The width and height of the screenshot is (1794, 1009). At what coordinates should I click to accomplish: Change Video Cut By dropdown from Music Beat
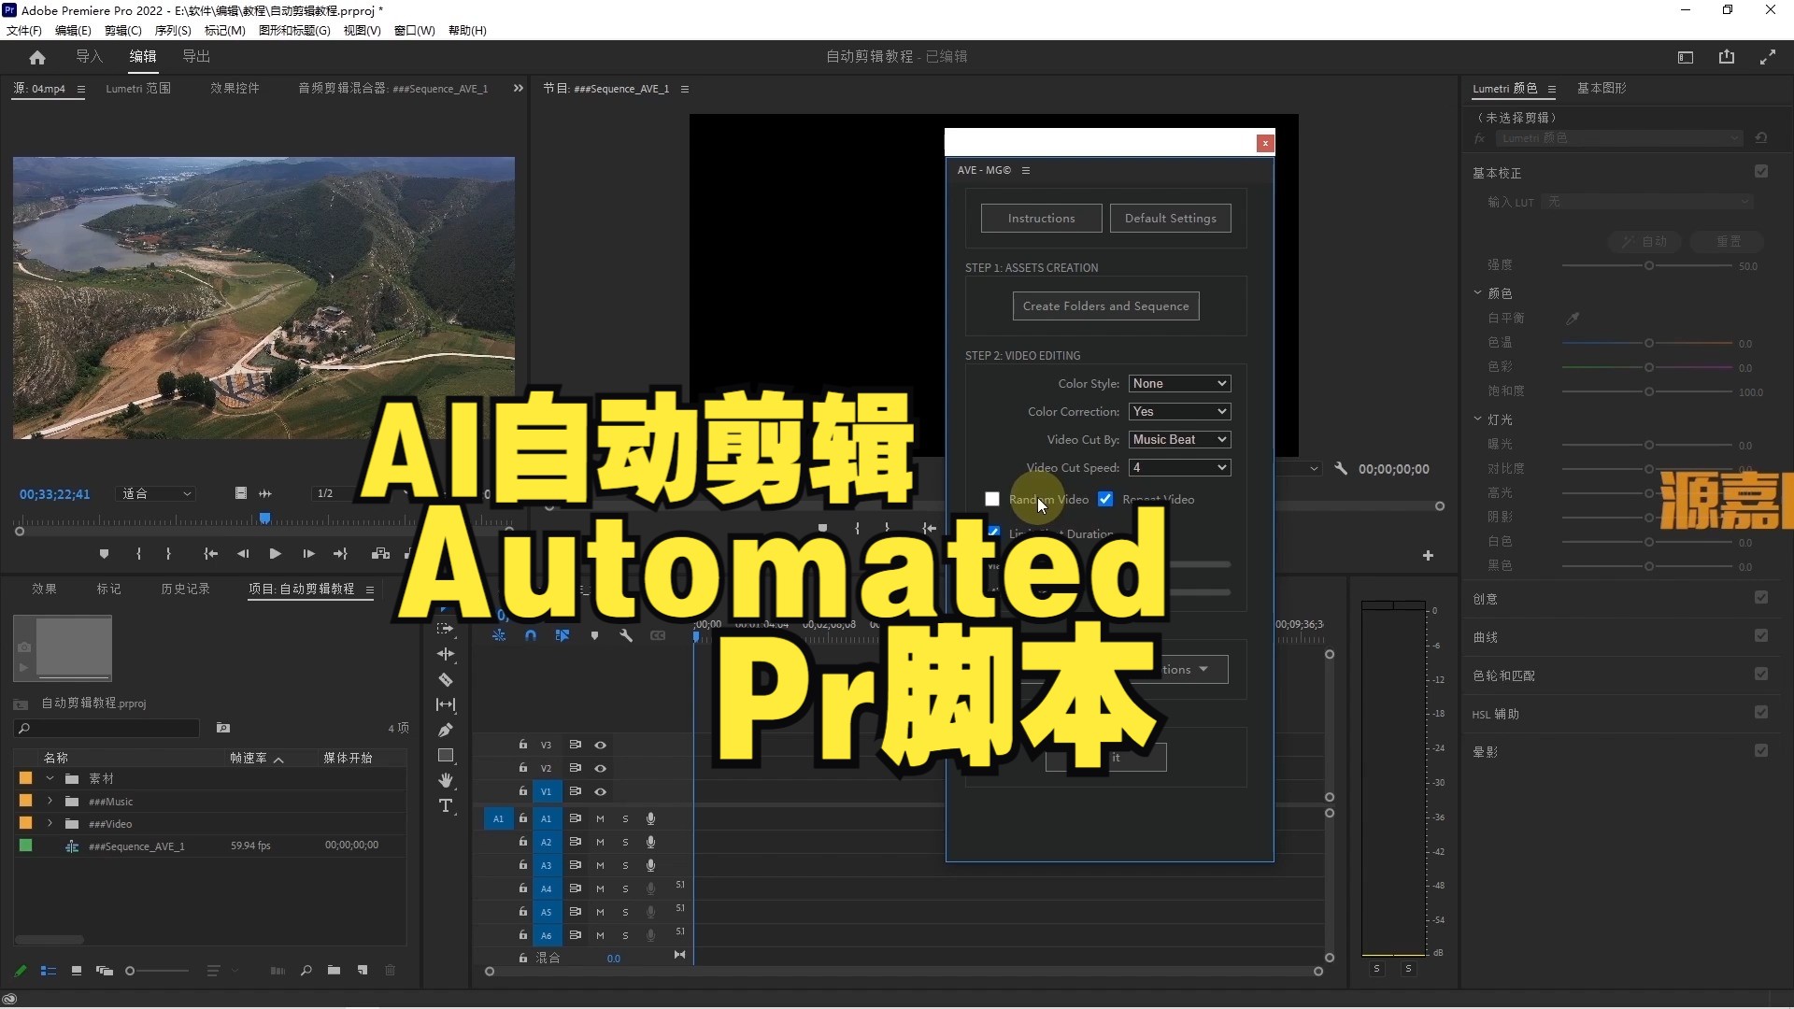[1179, 439]
